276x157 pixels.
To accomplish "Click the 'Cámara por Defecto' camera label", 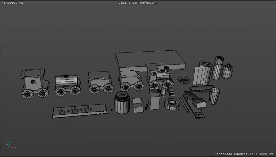I will pyautogui.click(x=136, y=3).
